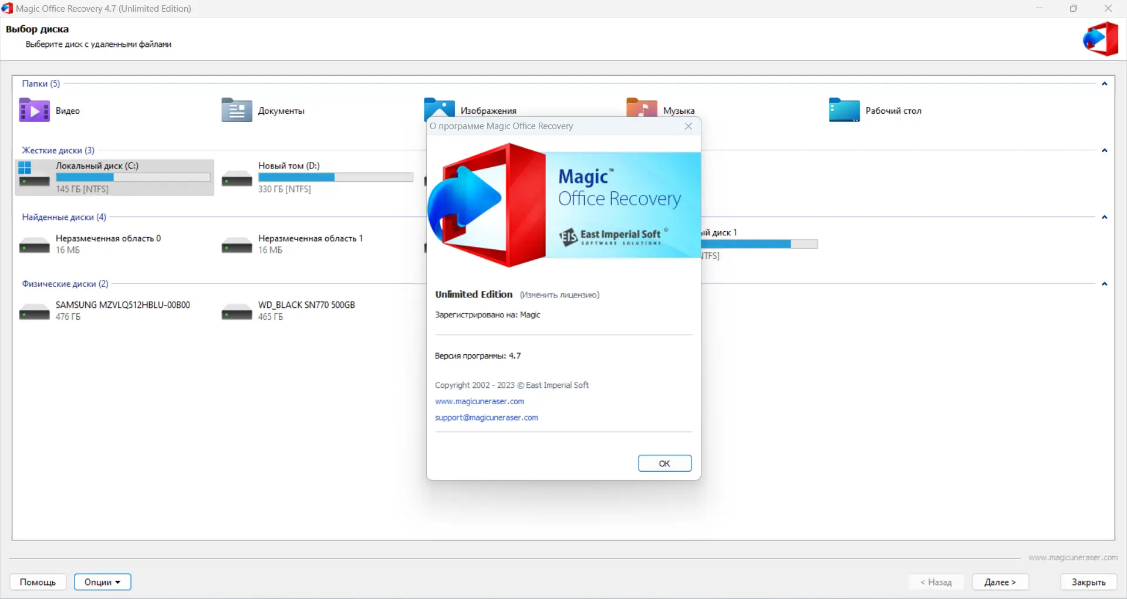
Task: Open the Документы folder icon
Action: pyautogui.click(x=237, y=110)
